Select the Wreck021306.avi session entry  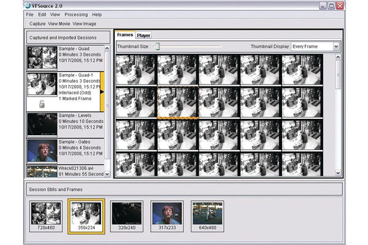point(42,171)
